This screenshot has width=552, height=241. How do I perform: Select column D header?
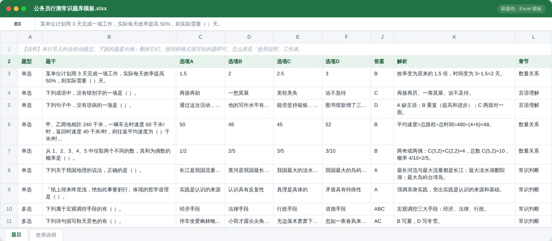[249, 37]
